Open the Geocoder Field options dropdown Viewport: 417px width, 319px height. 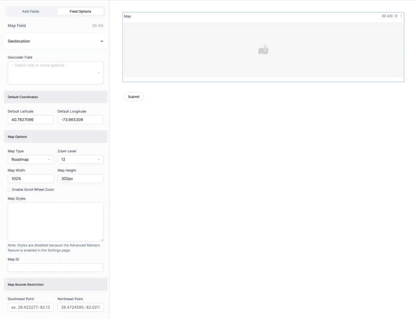pyautogui.click(x=55, y=73)
